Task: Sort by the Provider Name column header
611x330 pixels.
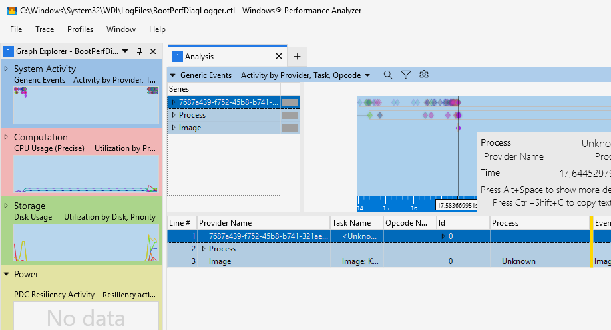Action: (264, 223)
